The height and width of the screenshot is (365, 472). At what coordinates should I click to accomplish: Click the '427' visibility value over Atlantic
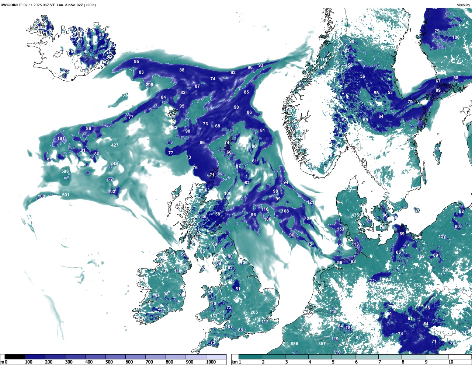115,145
